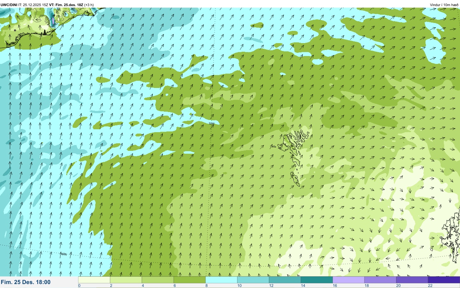Click the legend value "10"
Image resolution: width=460 pixels, height=288 pixels.
239,285
